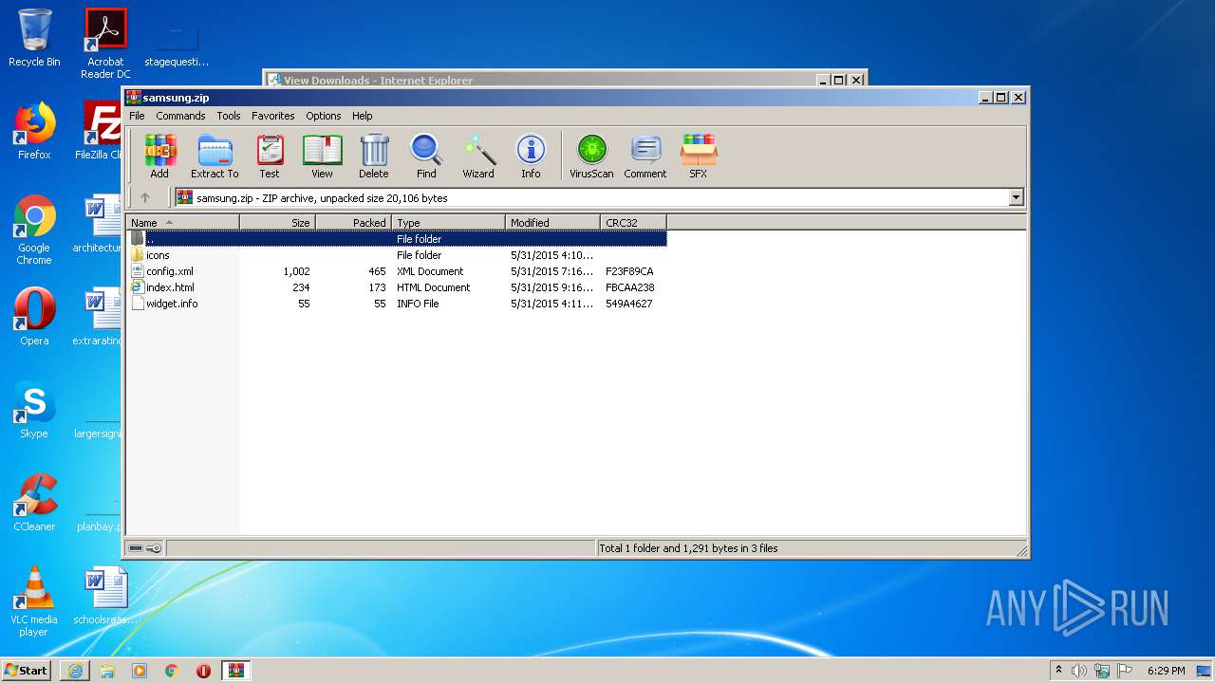This screenshot has width=1215, height=683.
Task: Click the SFX archive icon
Action: click(698, 157)
